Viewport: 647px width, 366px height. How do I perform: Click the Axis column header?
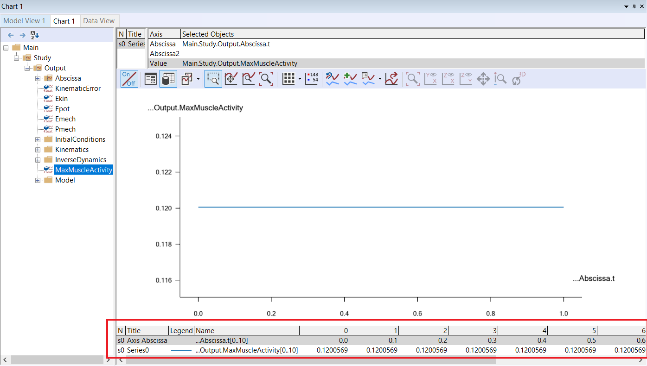point(164,34)
